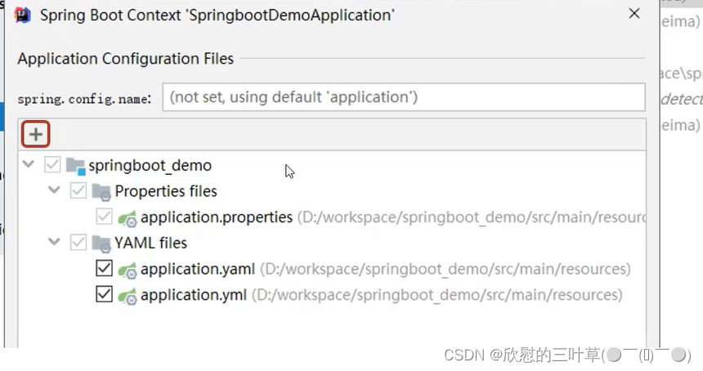The width and height of the screenshot is (703, 371).
Task: Collapse the springboot_demo tree node
Action: (x=29, y=164)
